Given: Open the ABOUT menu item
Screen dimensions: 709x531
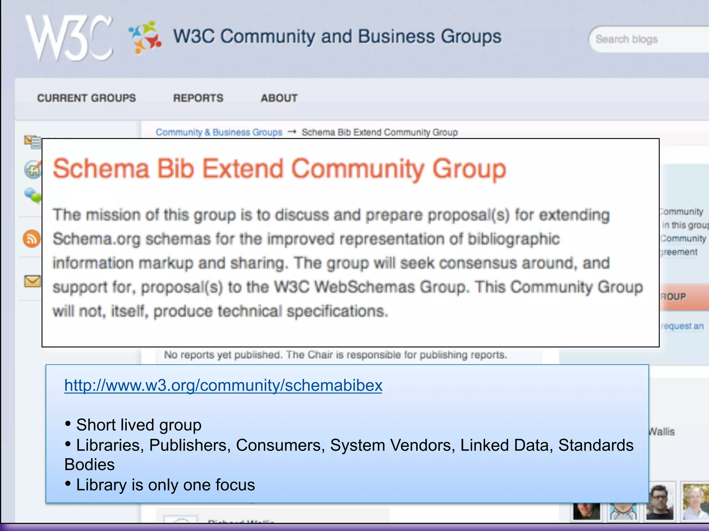Looking at the screenshot, I should point(279,98).
